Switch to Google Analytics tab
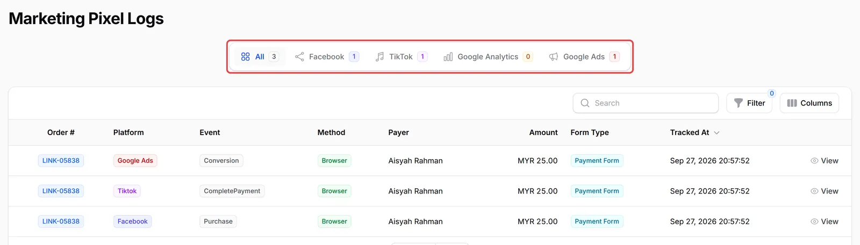Screen dimensions: 860x245 [x=488, y=57]
